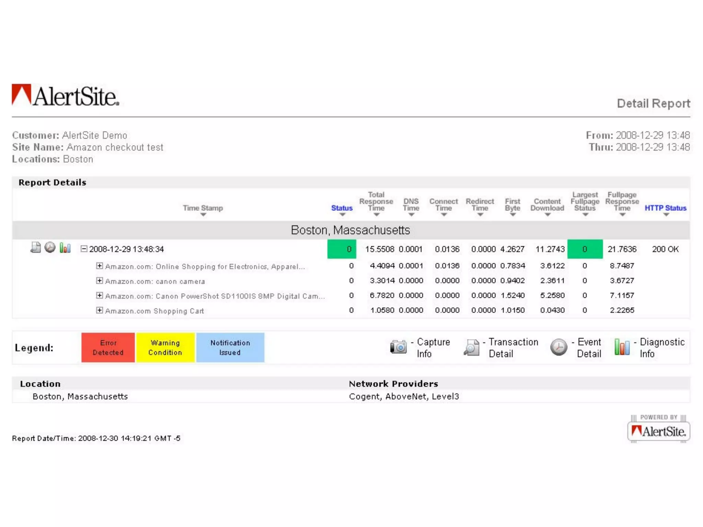This screenshot has height=527, width=703.
Task: Click the Event Detail clock icon in row
Action: 50,247
